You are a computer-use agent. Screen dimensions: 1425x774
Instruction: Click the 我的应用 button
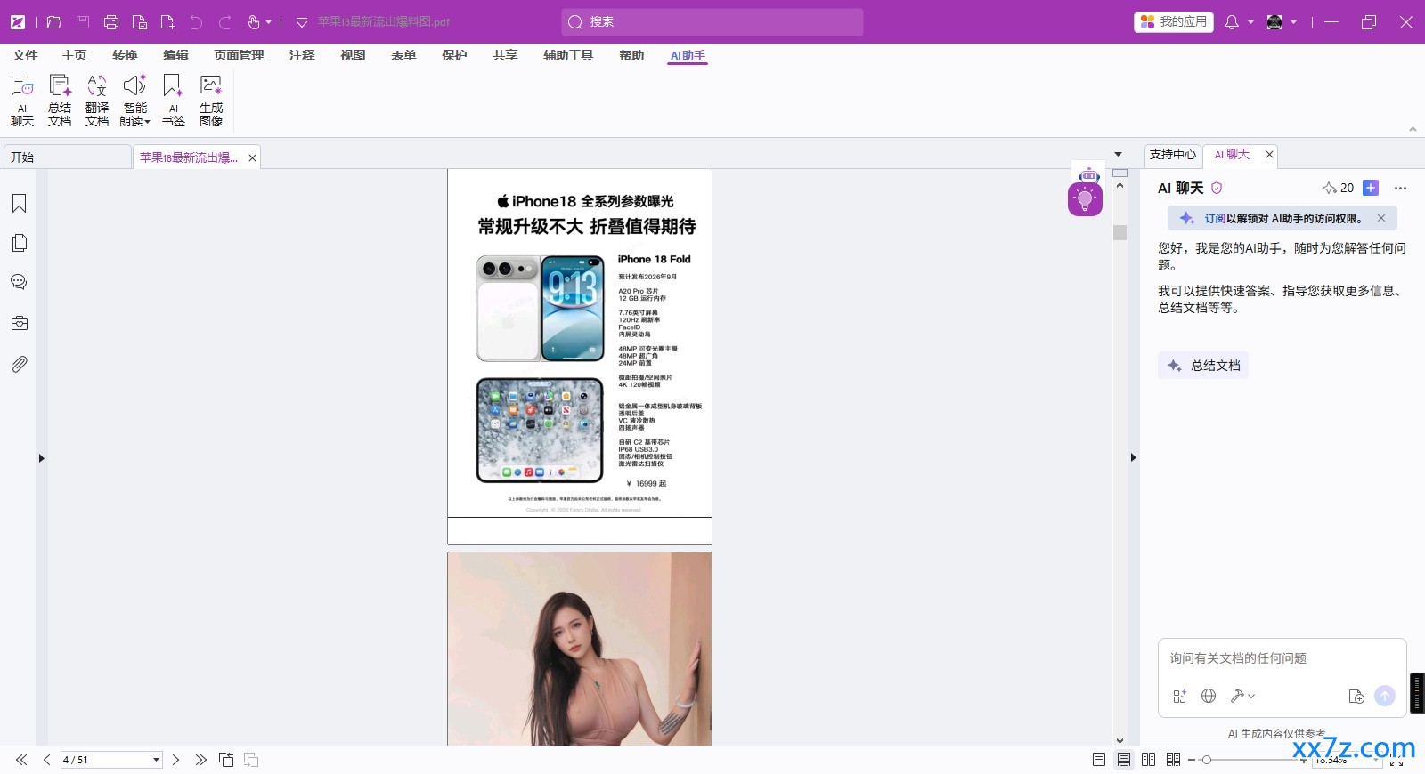pos(1174,22)
